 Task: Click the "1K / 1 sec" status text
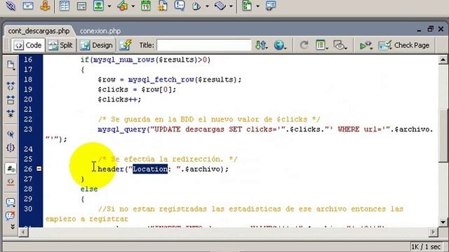pos(426,246)
